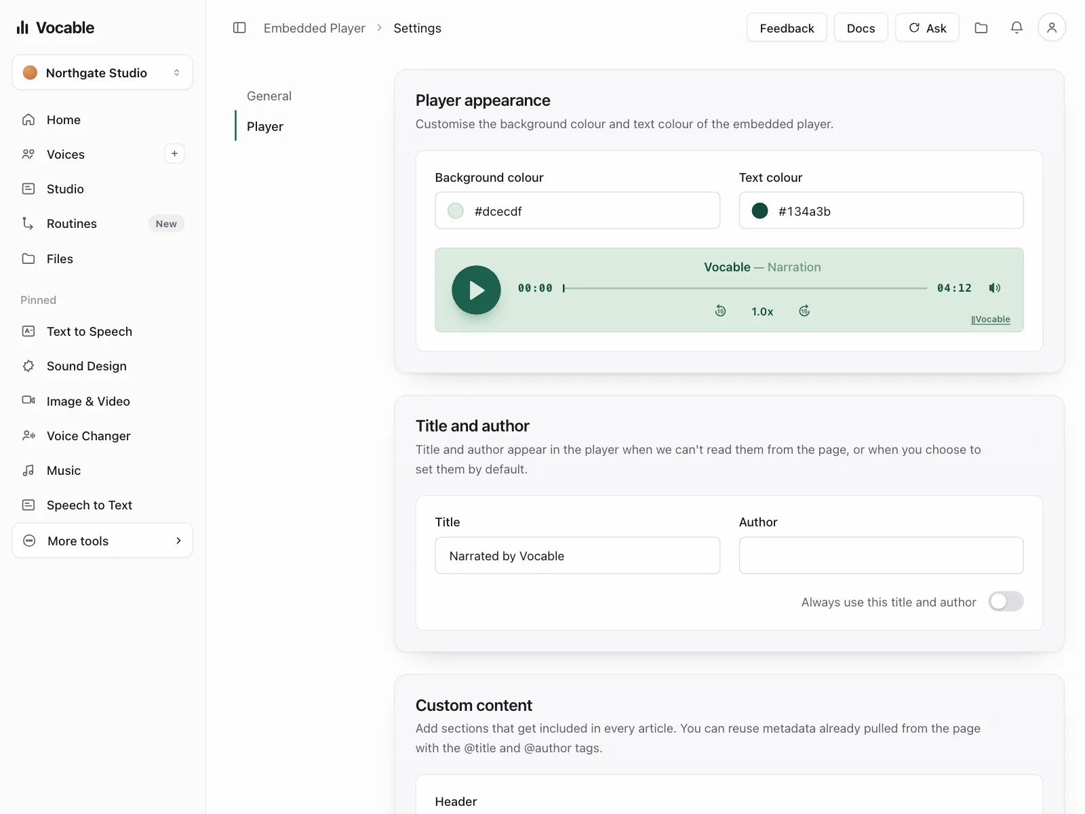Change the 1.0x playback speed
This screenshot has height=814, width=1085.
pos(762,312)
